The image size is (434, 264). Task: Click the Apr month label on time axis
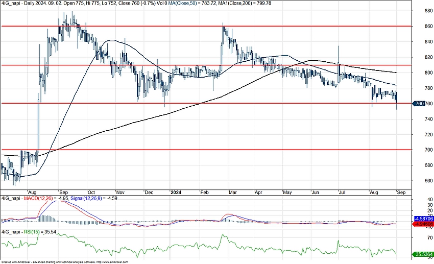tap(258, 193)
